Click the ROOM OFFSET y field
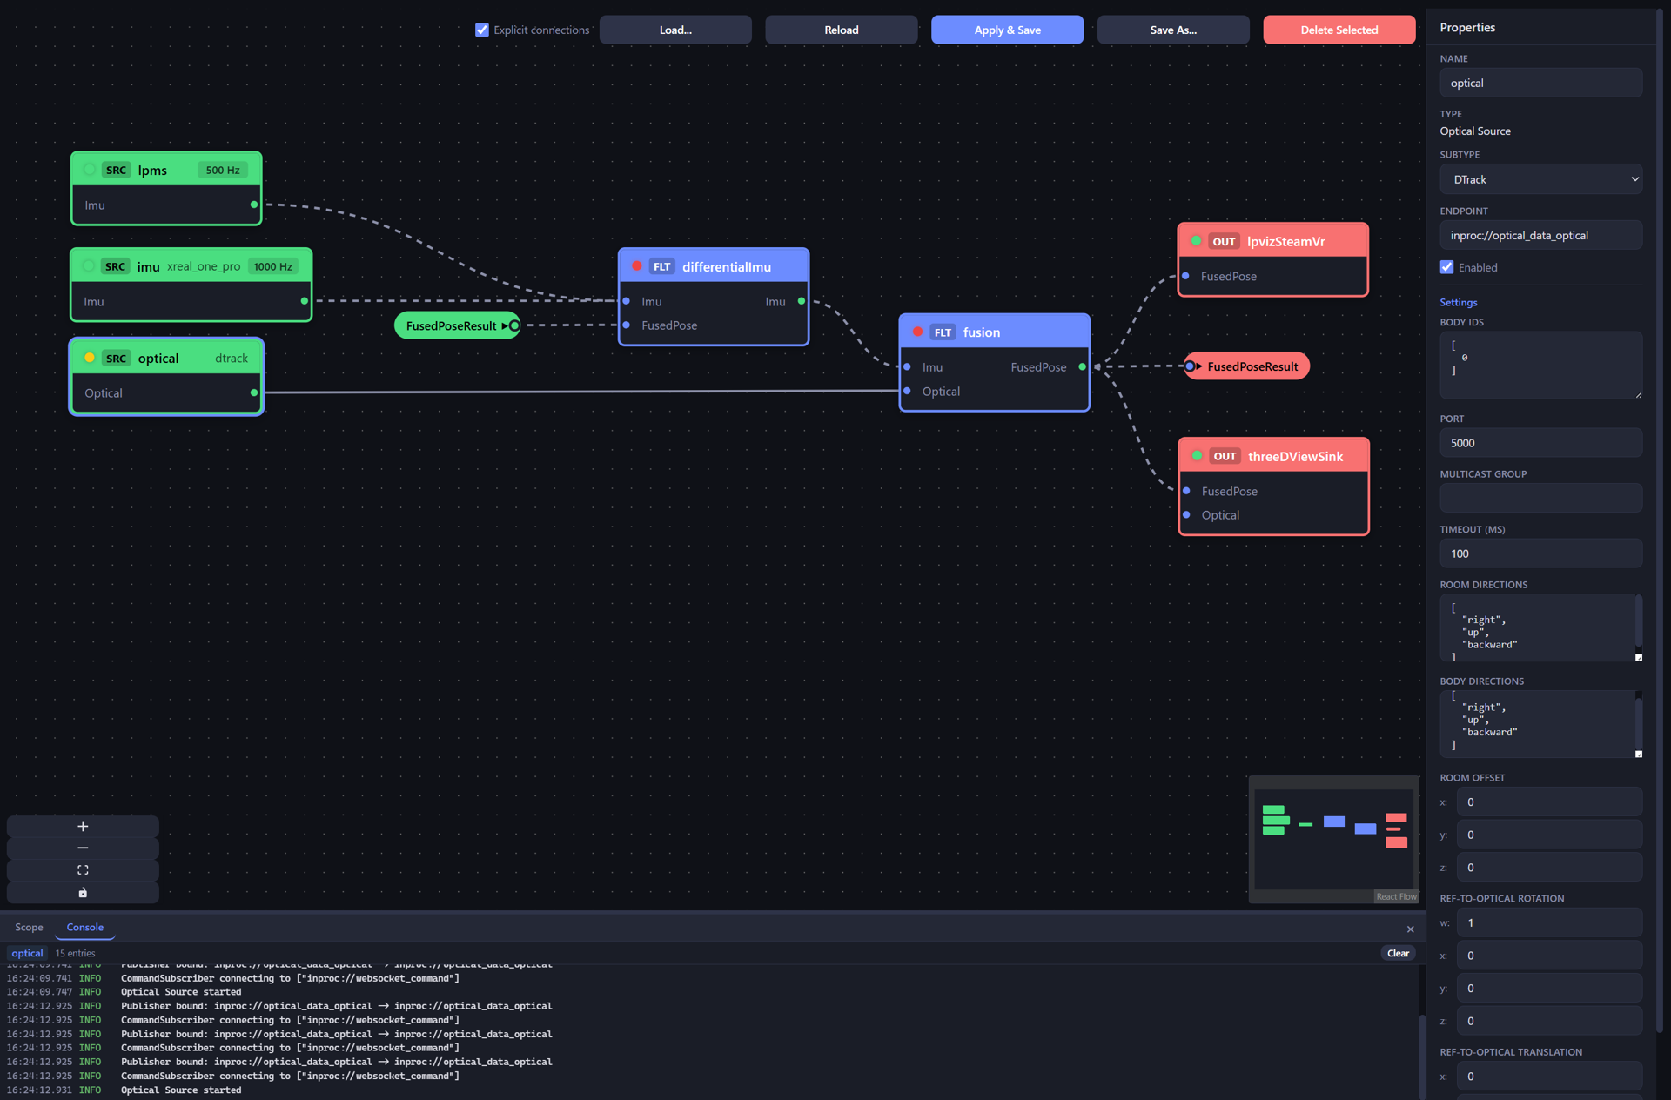The image size is (1671, 1100). [x=1549, y=835]
